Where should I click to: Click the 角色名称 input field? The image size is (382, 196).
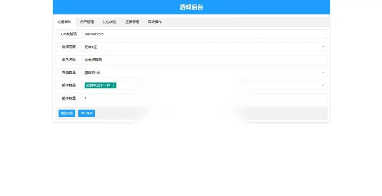coord(204,60)
